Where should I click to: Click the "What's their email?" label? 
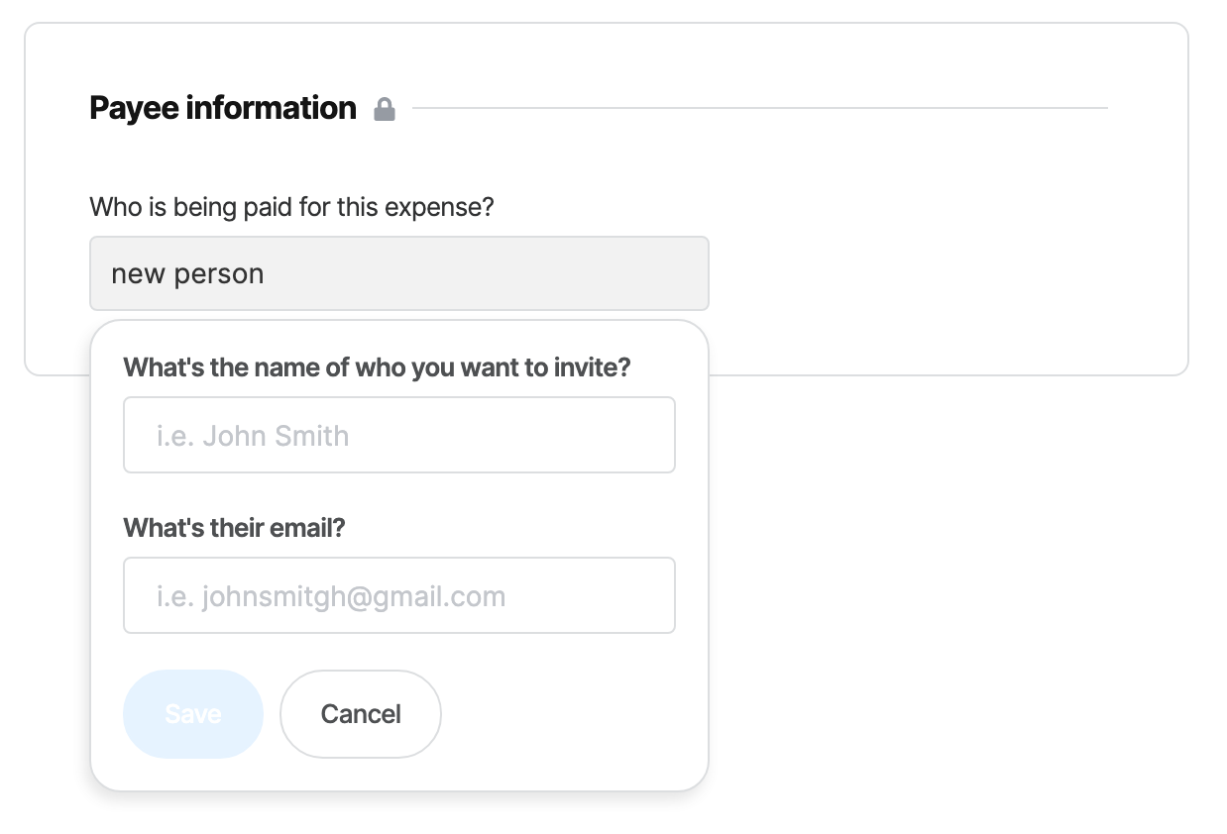point(234,528)
